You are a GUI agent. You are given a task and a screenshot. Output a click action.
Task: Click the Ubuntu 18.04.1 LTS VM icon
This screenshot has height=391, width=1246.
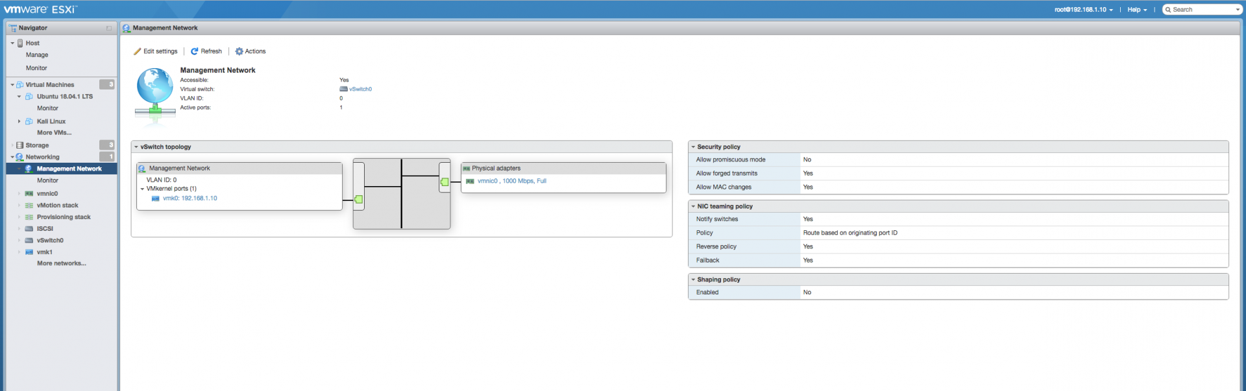29,97
